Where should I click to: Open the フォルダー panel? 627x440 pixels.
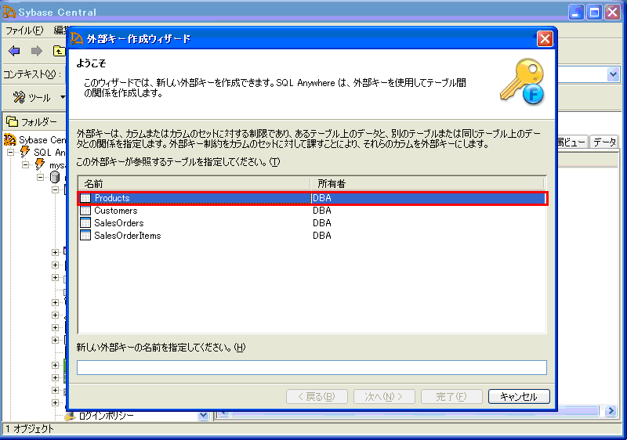(32, 121)
